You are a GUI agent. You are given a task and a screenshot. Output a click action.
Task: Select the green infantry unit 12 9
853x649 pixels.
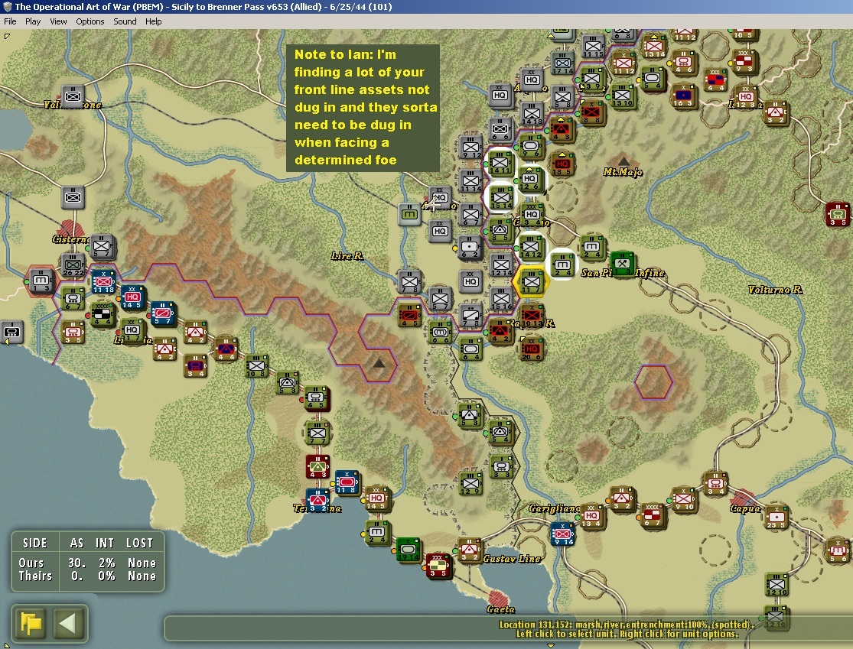pos(470,484)
